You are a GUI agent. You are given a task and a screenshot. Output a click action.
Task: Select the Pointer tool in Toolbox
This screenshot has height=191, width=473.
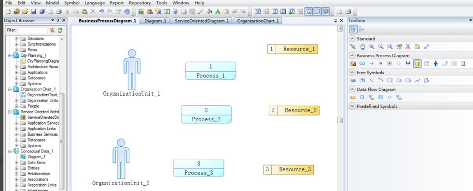(353, 47)
